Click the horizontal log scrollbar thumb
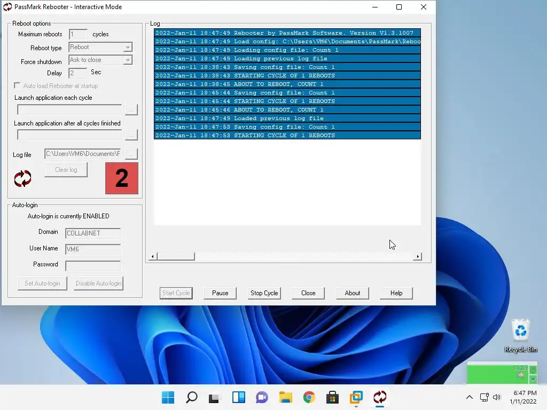Viewport: 547px width, 410px height. 176,257
